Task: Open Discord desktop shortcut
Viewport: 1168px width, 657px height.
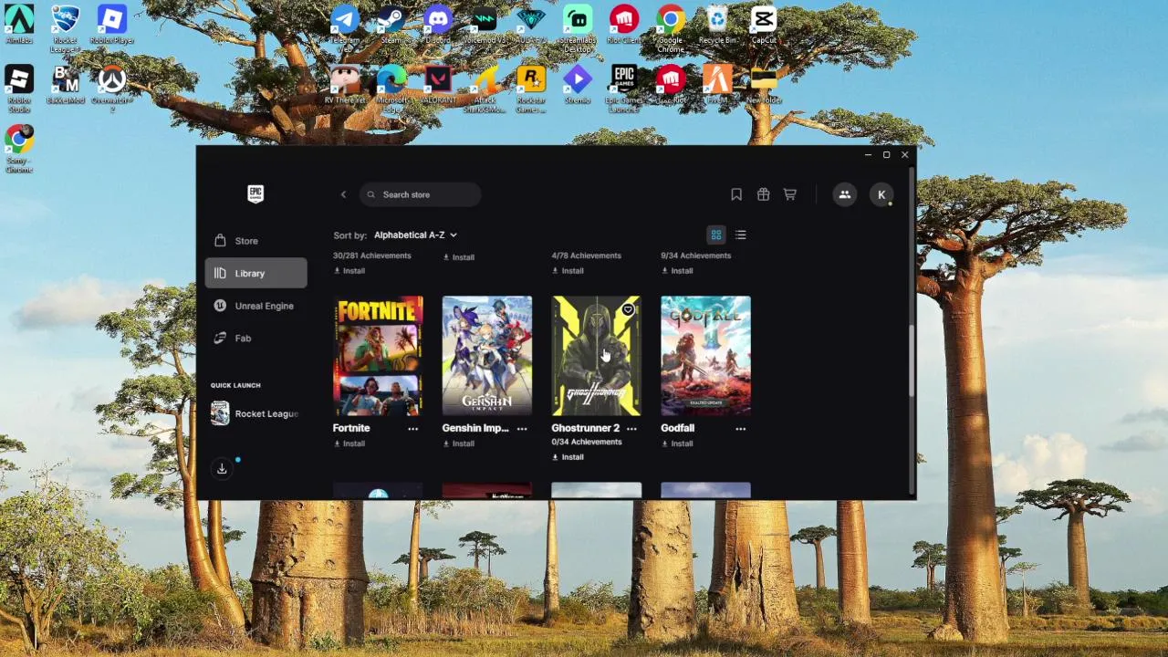Action: coord(438,25)
